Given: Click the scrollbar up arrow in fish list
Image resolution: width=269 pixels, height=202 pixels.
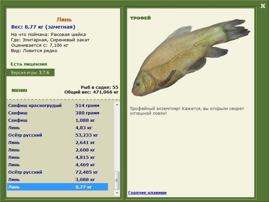Looking at the screenshot, I should [117, 105].
